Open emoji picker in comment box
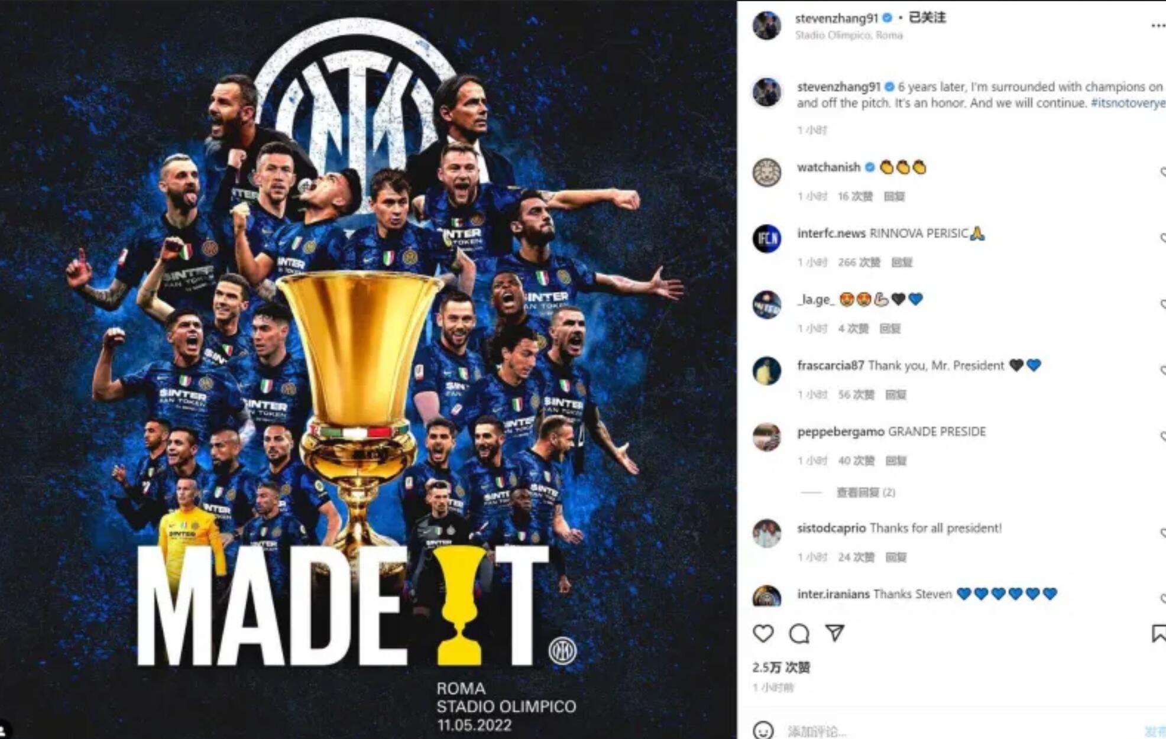Screen dimensions: 1166x739 pos(763,730)
